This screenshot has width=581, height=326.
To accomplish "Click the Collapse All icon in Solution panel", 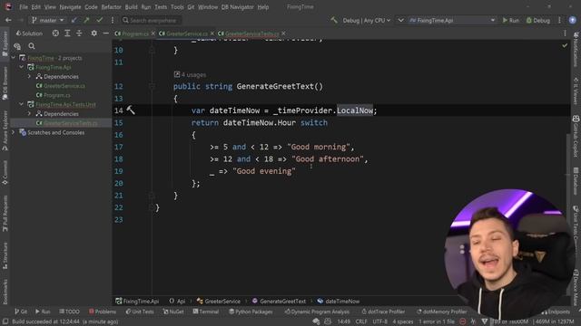I will (79, 34).
